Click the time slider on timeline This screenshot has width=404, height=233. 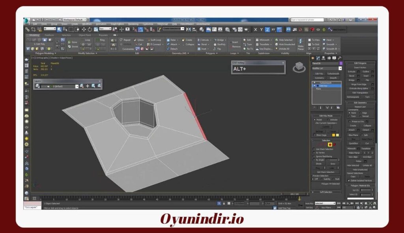pos(294,194)
